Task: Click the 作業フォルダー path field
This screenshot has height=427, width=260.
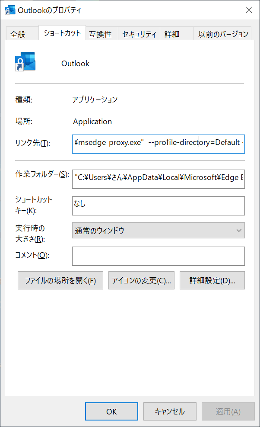Action: (x=158, y=179)
